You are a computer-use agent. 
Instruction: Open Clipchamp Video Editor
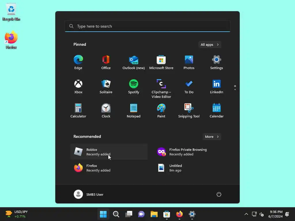161,89
